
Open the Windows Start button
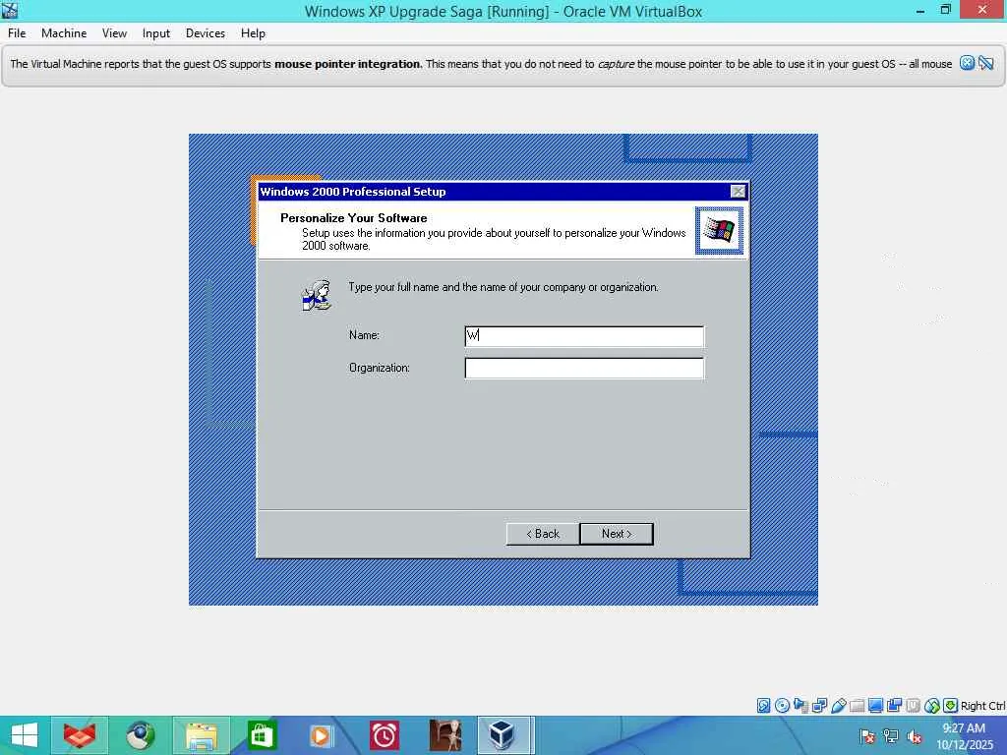tap(25, 735)
